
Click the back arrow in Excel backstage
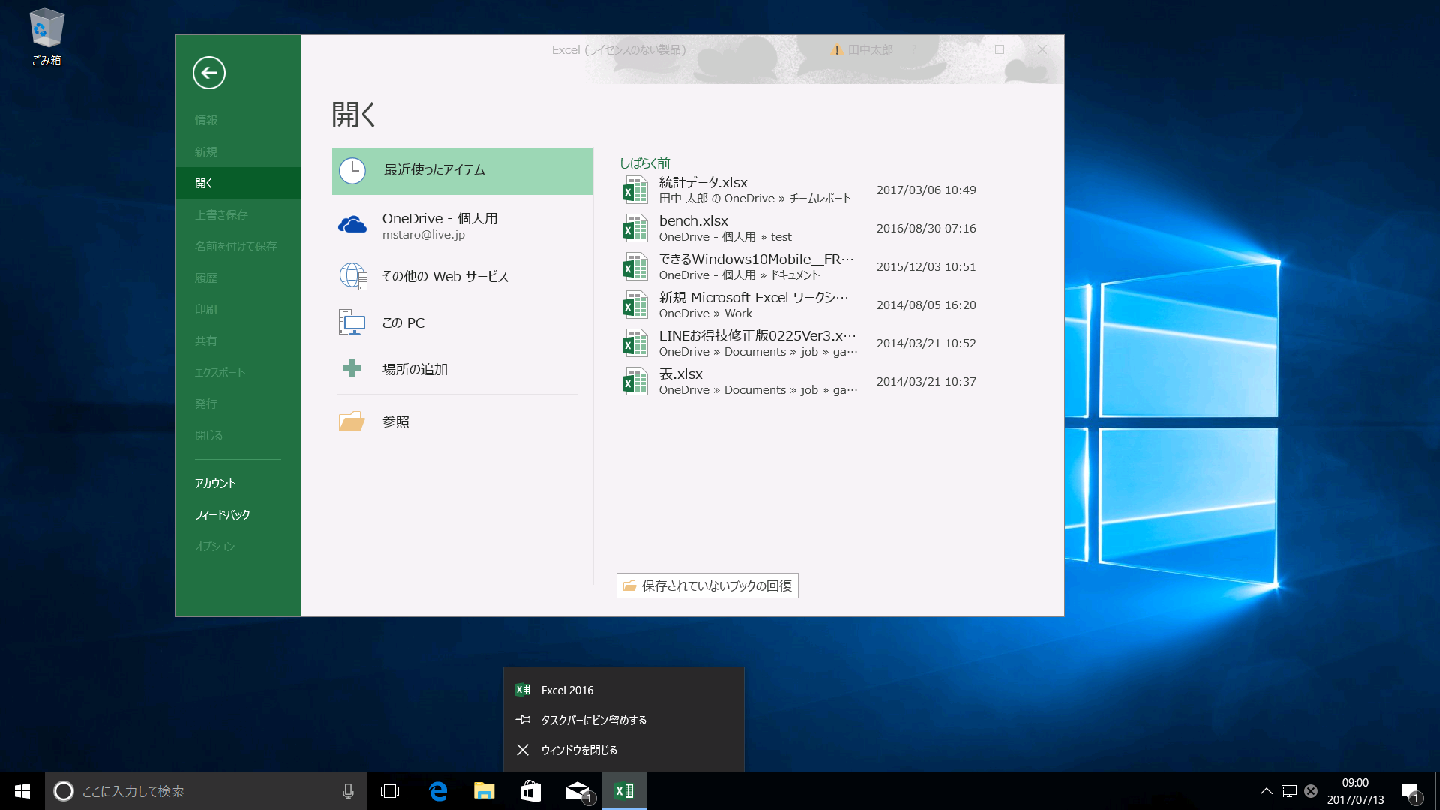208,73
